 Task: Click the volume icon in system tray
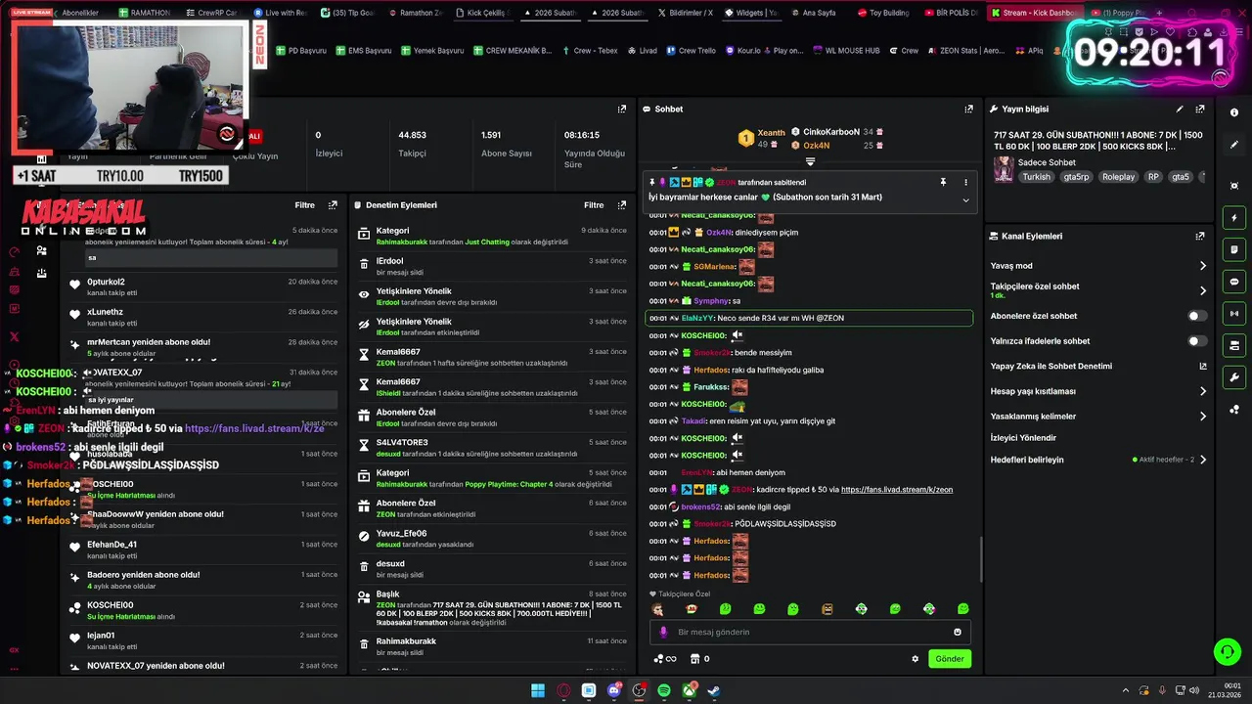pos(1193,690)
